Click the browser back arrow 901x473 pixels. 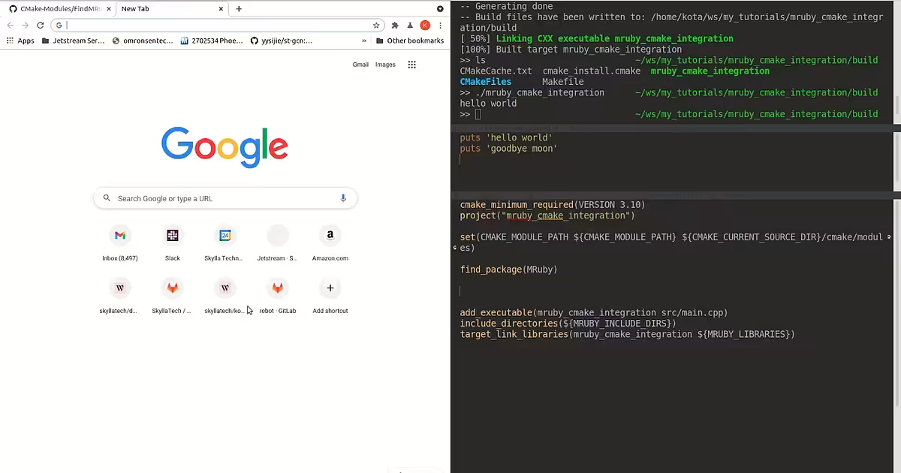click(x=11, y=25)
